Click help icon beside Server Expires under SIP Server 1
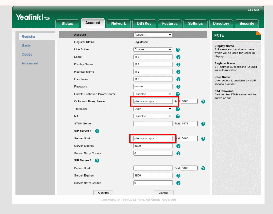The image size is (273, 214). pos(179,146)
